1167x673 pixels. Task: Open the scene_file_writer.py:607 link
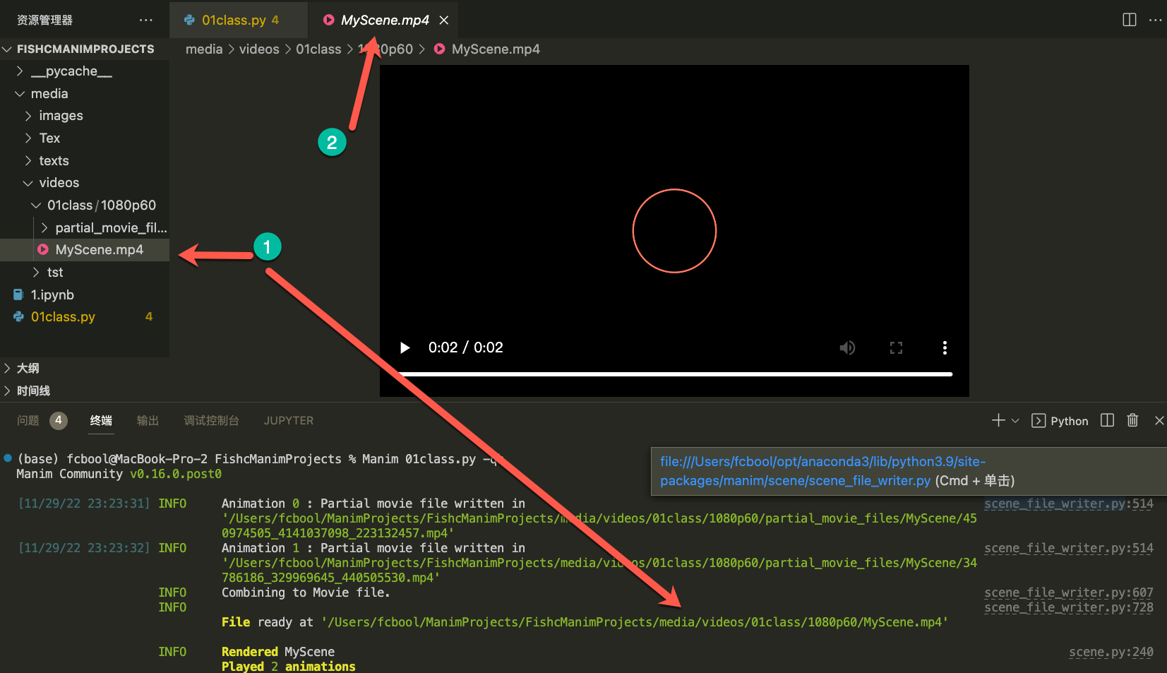(x=1069, y=593)
